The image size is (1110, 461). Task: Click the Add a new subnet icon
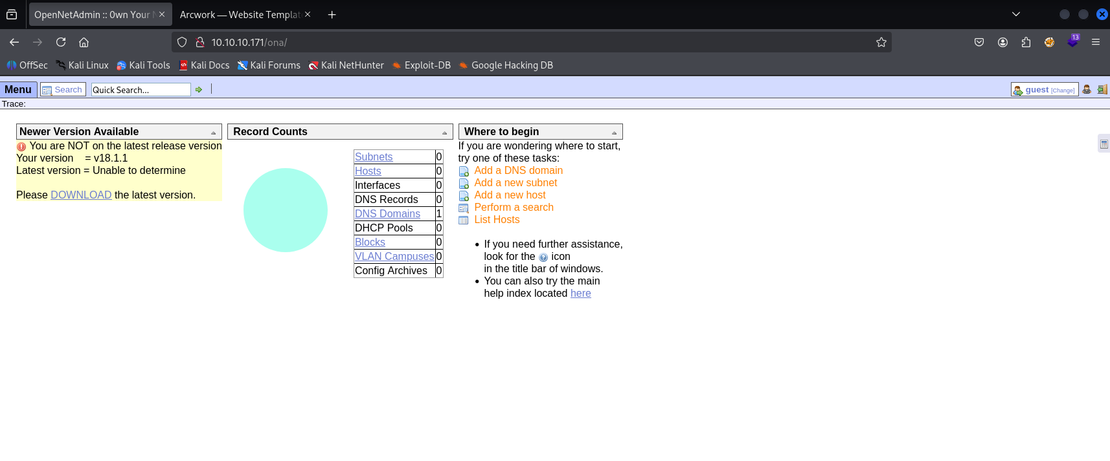[464, 184]
